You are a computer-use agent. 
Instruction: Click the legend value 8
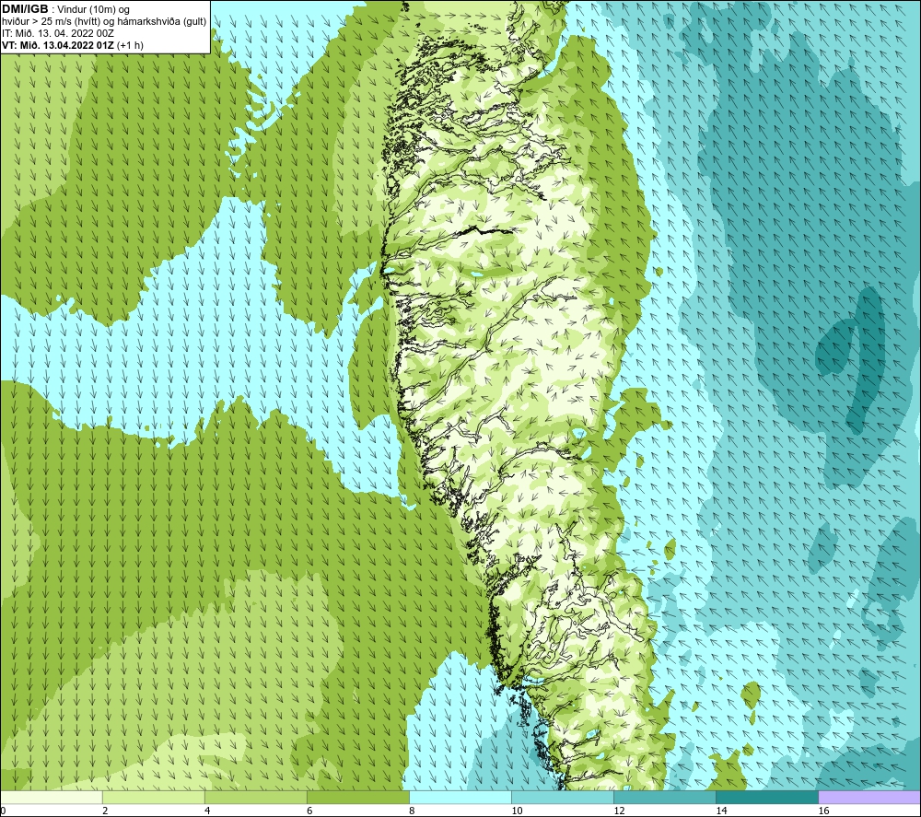[x=412, y=811]
